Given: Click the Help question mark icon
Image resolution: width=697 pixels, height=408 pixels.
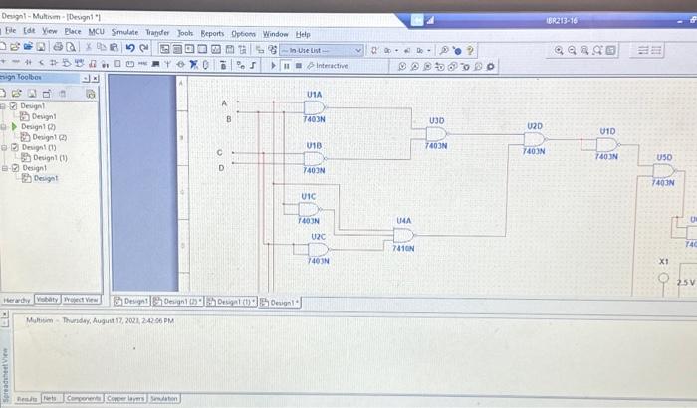Looking at the screenshot, I should click(470, 50).
